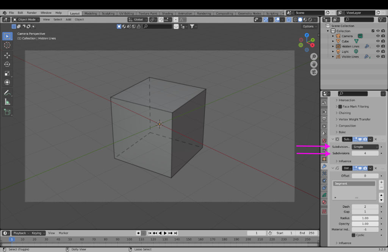388x252 pixels.
Task: Click the Toggle Camera View button
Action: click(x=314, y=72)
